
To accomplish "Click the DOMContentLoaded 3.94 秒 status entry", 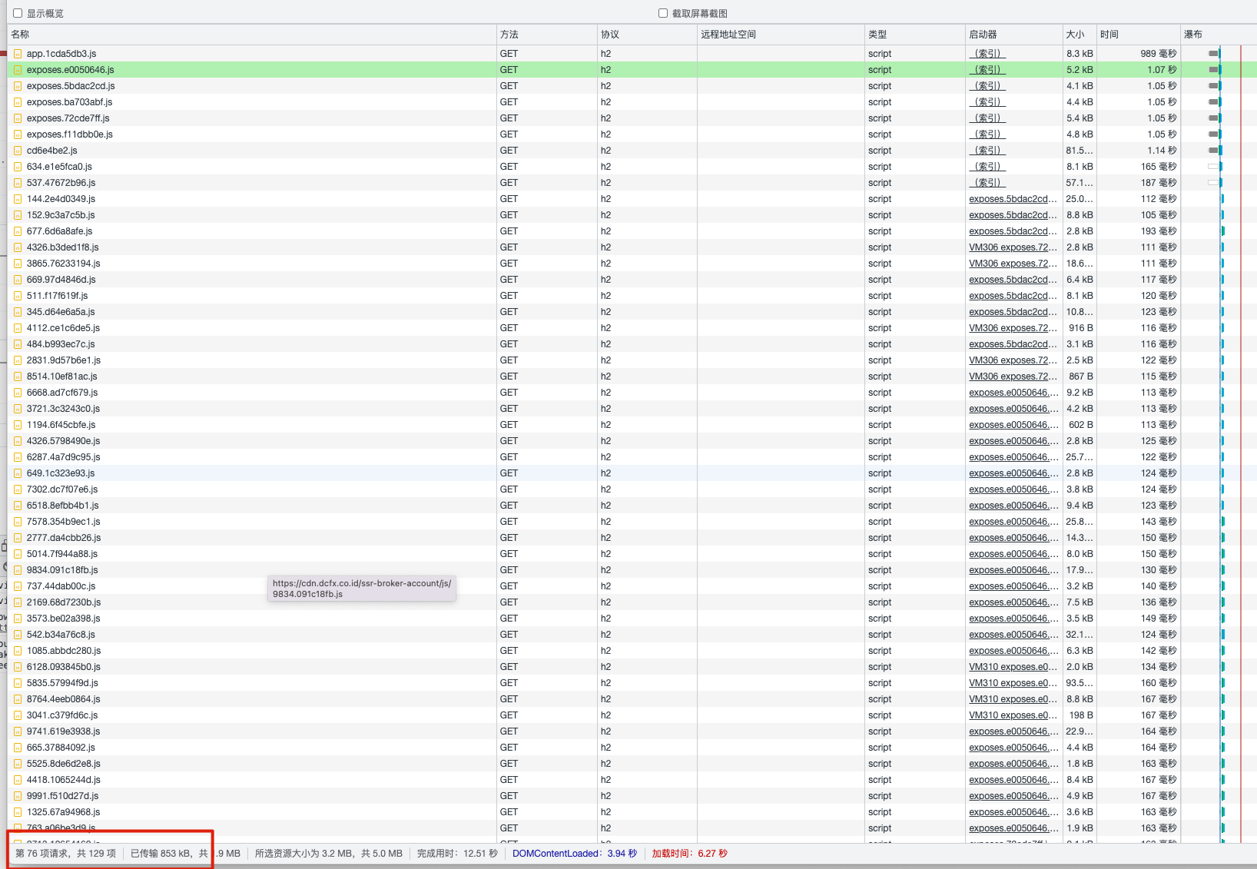I will click(575, 854).
